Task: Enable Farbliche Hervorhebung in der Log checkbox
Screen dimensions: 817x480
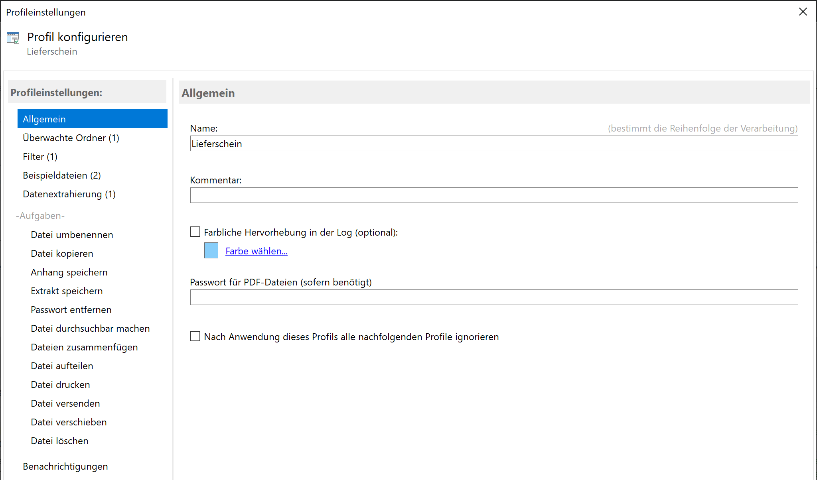Action: [195, 232]
